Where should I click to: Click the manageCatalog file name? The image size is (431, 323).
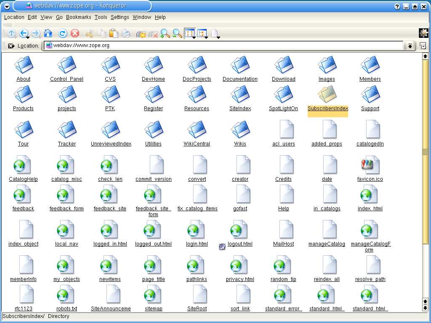(x=327, y=244)
